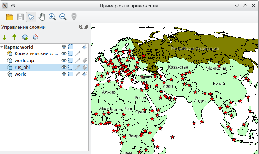Hide the rus_obl layer via eye icon

pyautogui.click(x=64, y=67)
